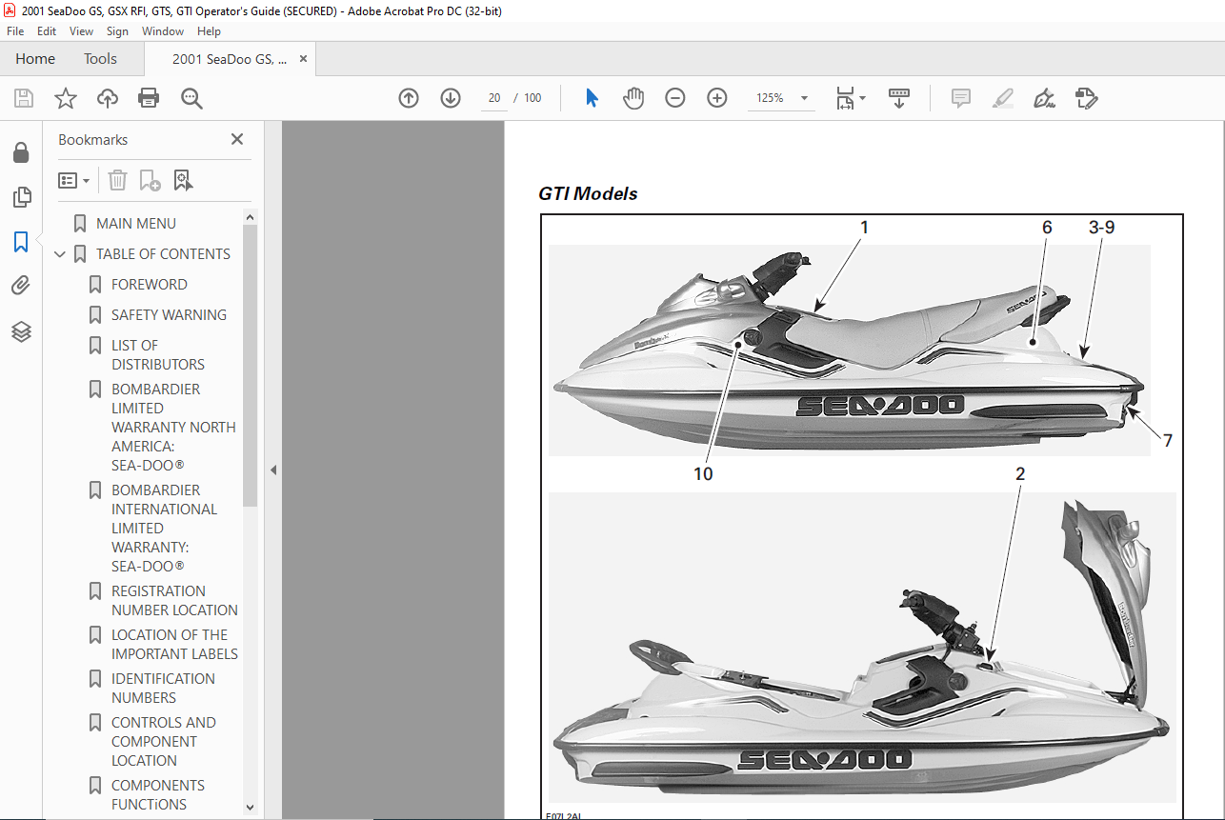The height and width of the screenshot is (820, 1225).
Task: Click the scrolling mode keyboard icon
Action: coord(899,98)
